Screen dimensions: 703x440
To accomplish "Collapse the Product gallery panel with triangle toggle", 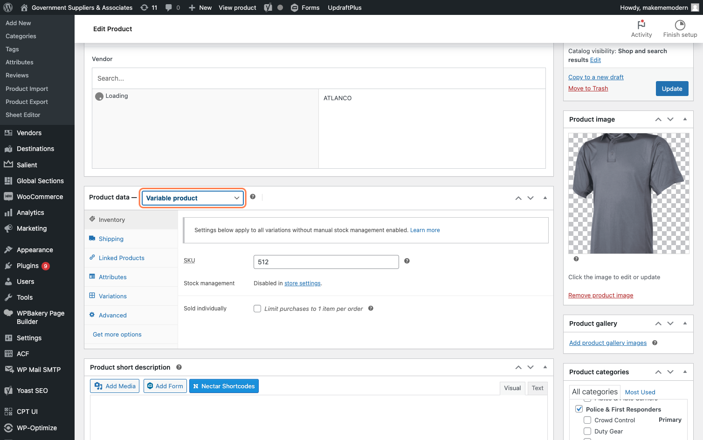I will (x=685, y=323).
